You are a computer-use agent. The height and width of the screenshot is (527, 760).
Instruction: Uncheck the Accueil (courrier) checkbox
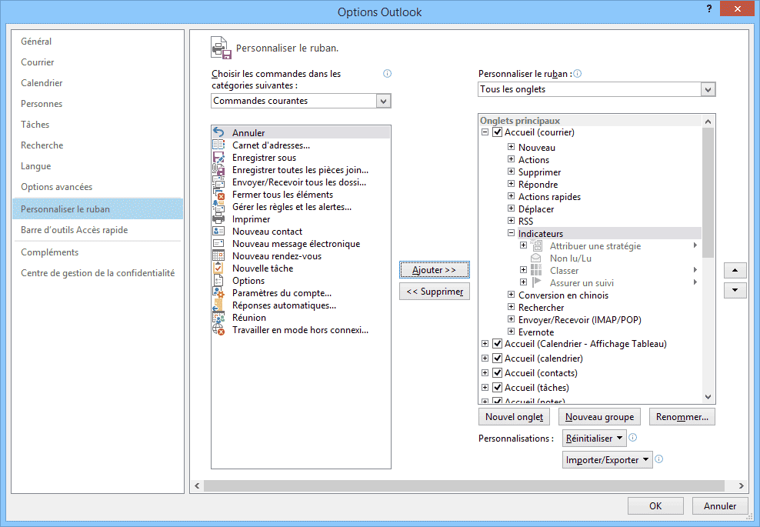pyautogui.click(x=497, y=132)
